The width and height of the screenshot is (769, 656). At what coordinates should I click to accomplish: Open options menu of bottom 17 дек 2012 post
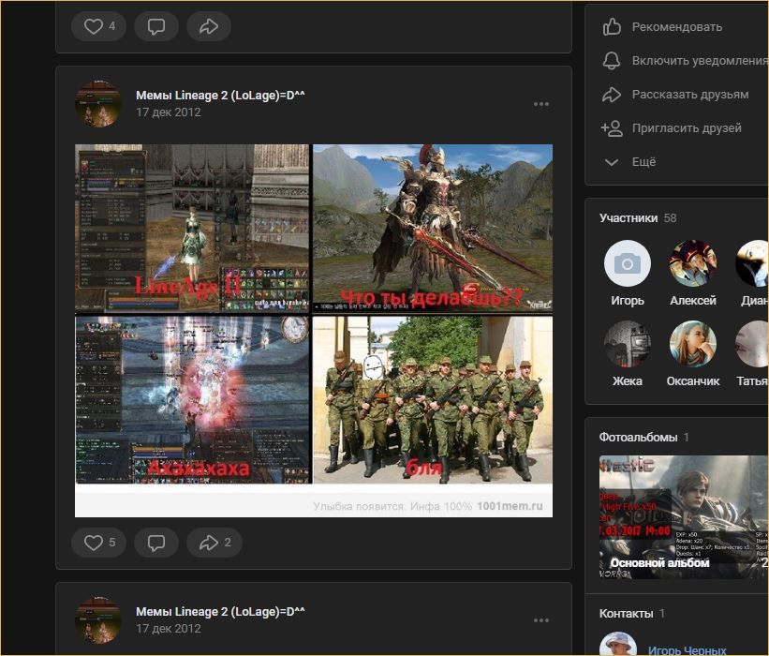point(541,620)
